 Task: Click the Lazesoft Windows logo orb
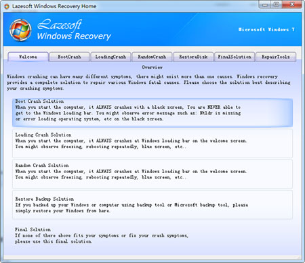coord(20,30)
